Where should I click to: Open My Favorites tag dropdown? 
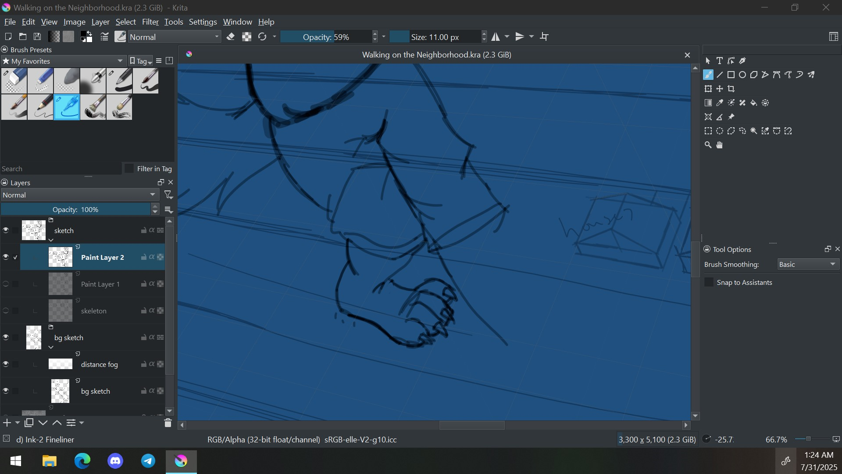point(64,61)
